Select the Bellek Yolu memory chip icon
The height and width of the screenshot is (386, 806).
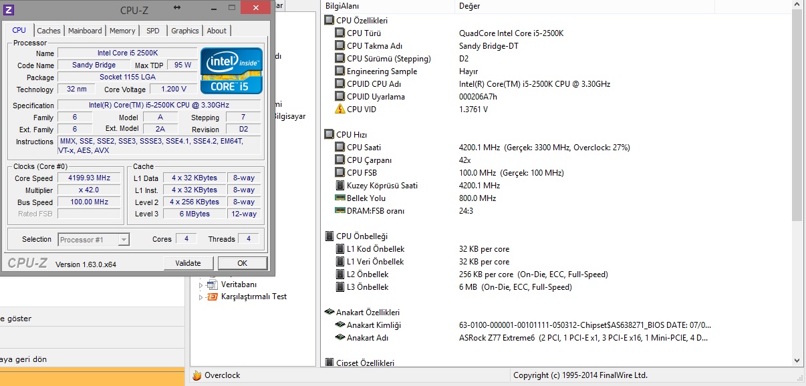click(339, 198)
